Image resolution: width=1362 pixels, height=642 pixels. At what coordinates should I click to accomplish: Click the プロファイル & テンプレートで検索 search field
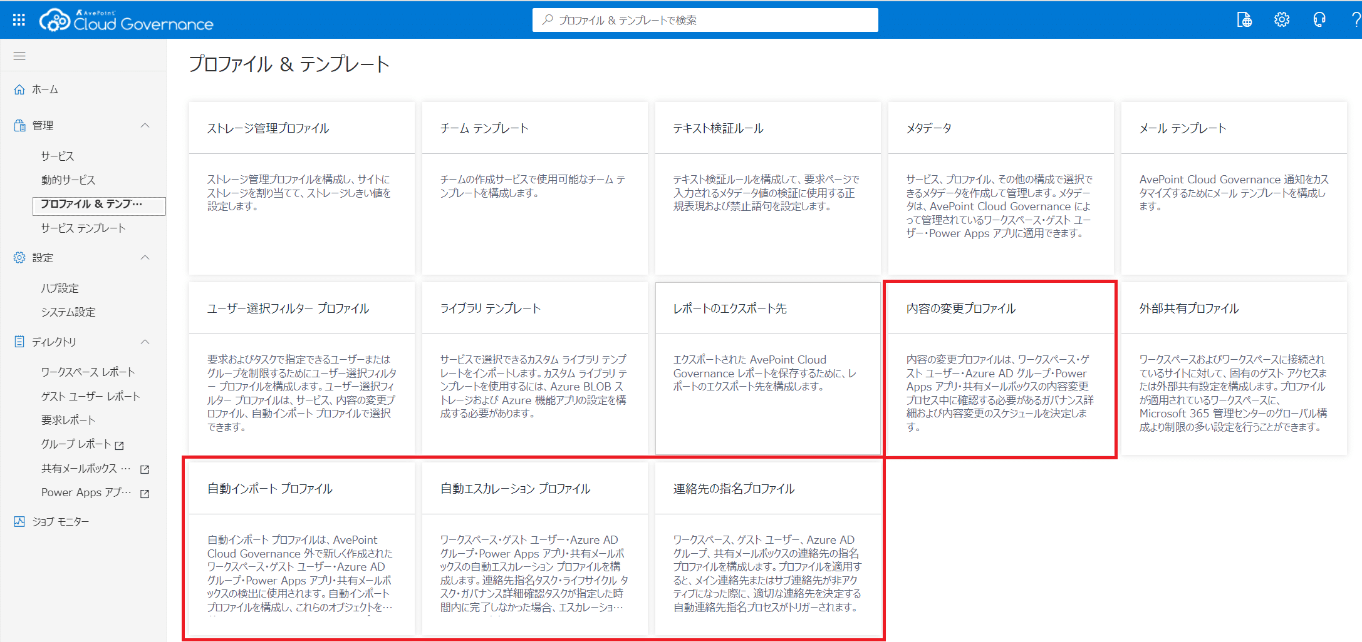coord(705,20)
